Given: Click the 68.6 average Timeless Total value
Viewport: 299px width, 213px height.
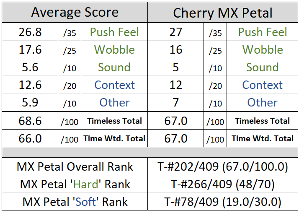Looking at the screenshot, I should point(30,121).
